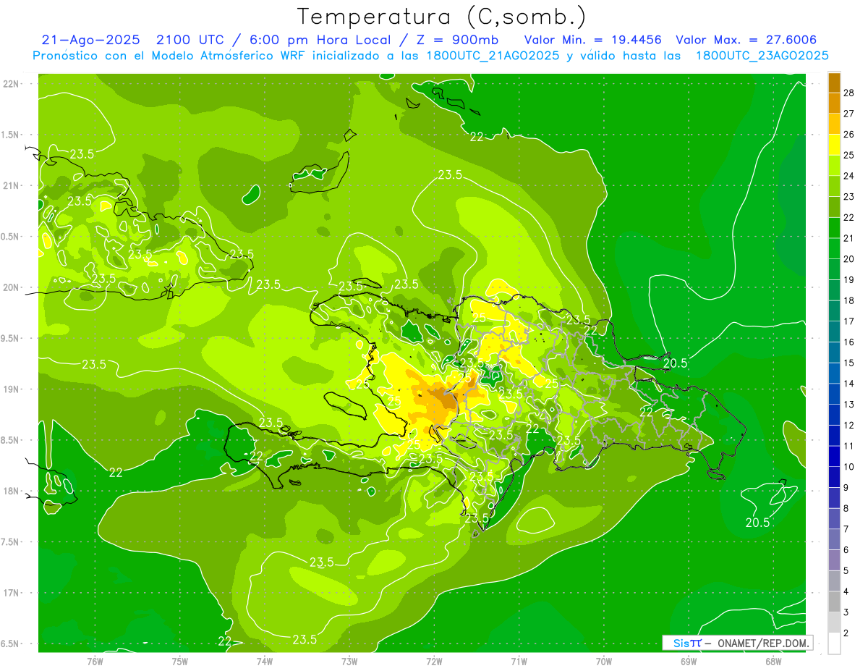Click the '74W' longitude axis label

coord(264,662)
